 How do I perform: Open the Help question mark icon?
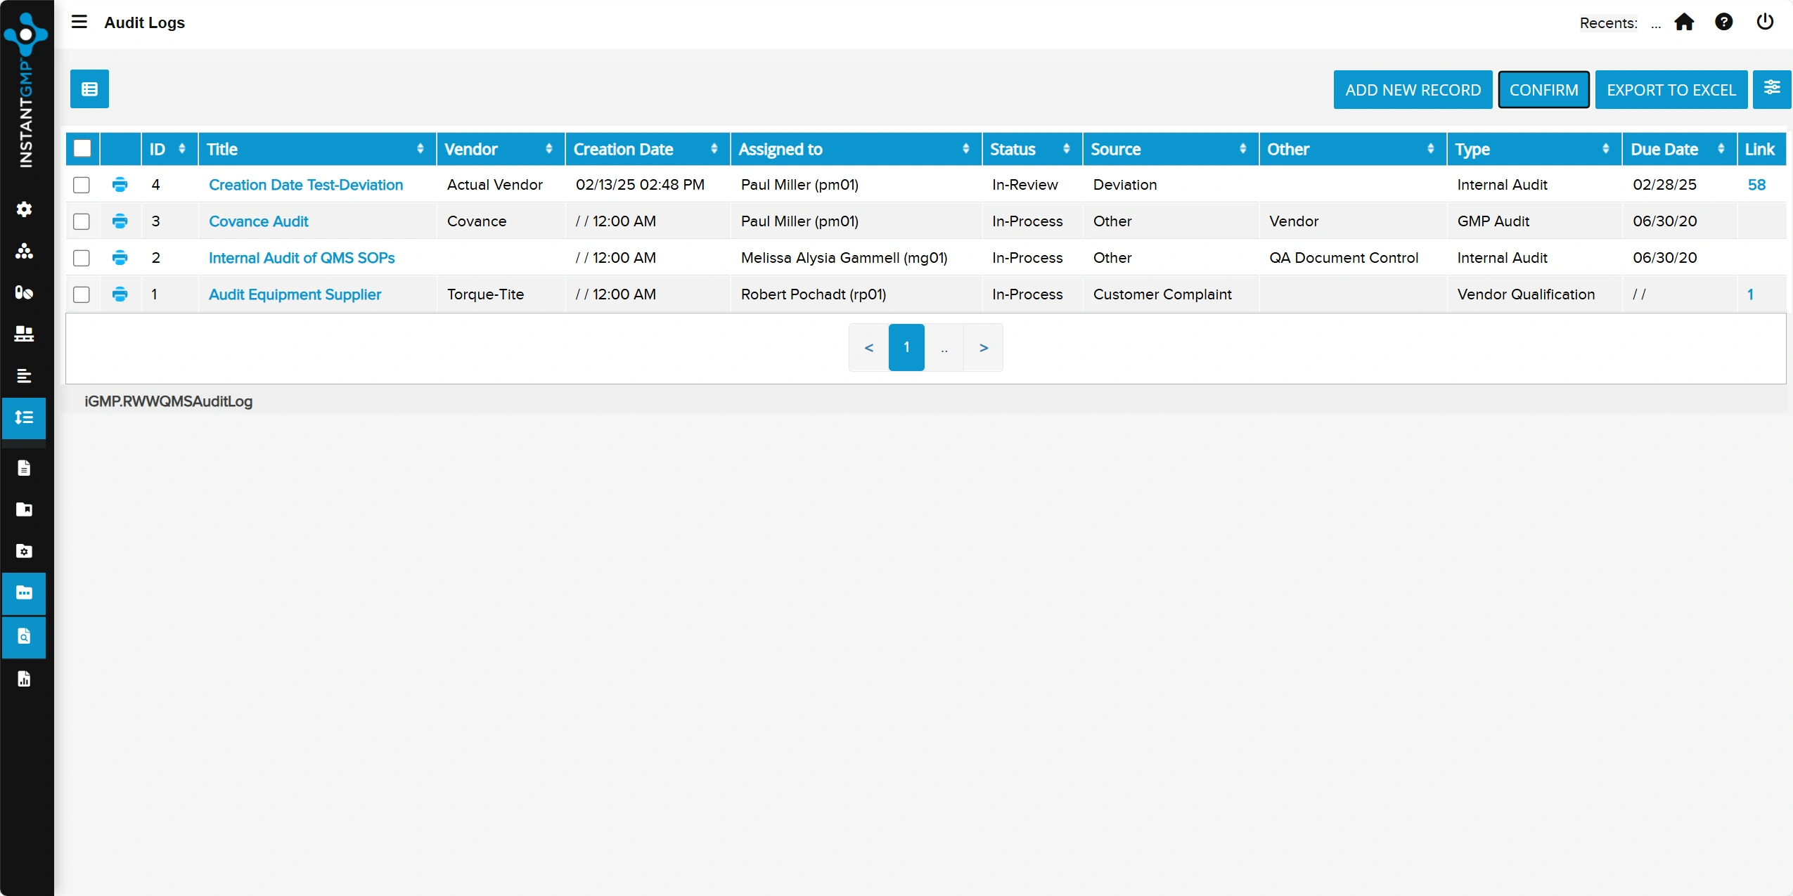(1723, 22)
